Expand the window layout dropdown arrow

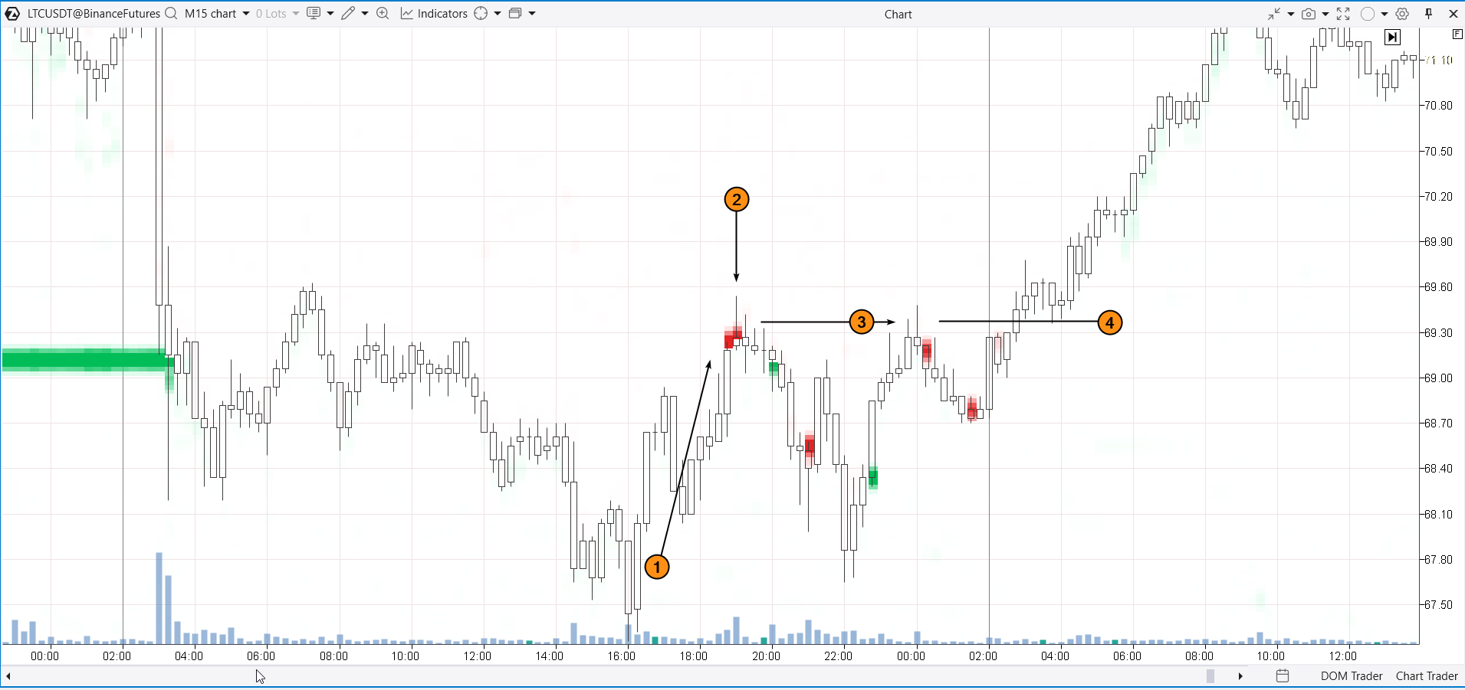(x=532, y=14)
